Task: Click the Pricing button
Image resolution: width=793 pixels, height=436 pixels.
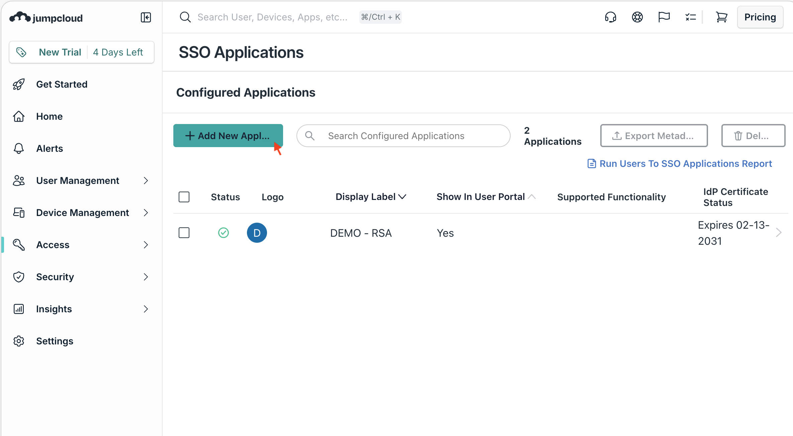Action: (x=760, y=17)
